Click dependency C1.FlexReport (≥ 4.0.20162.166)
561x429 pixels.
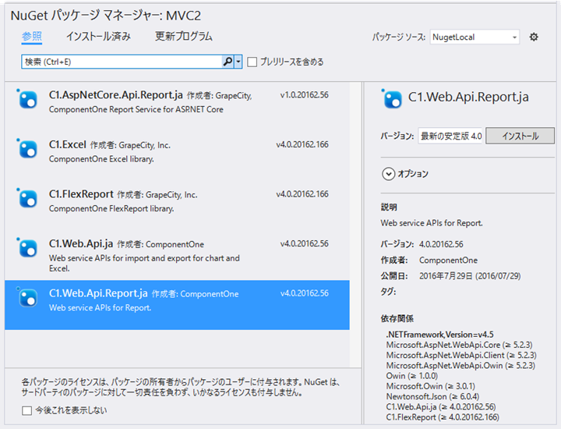(443, 417)
